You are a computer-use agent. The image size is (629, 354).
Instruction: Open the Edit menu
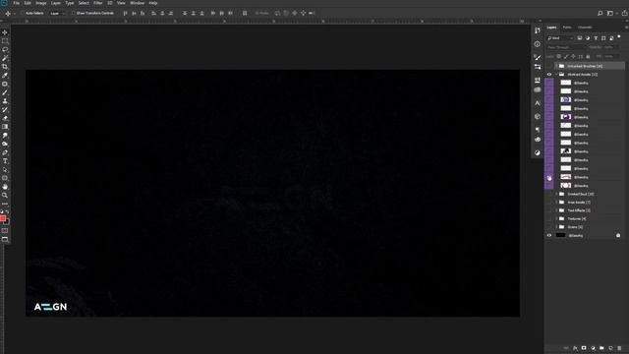28,3
